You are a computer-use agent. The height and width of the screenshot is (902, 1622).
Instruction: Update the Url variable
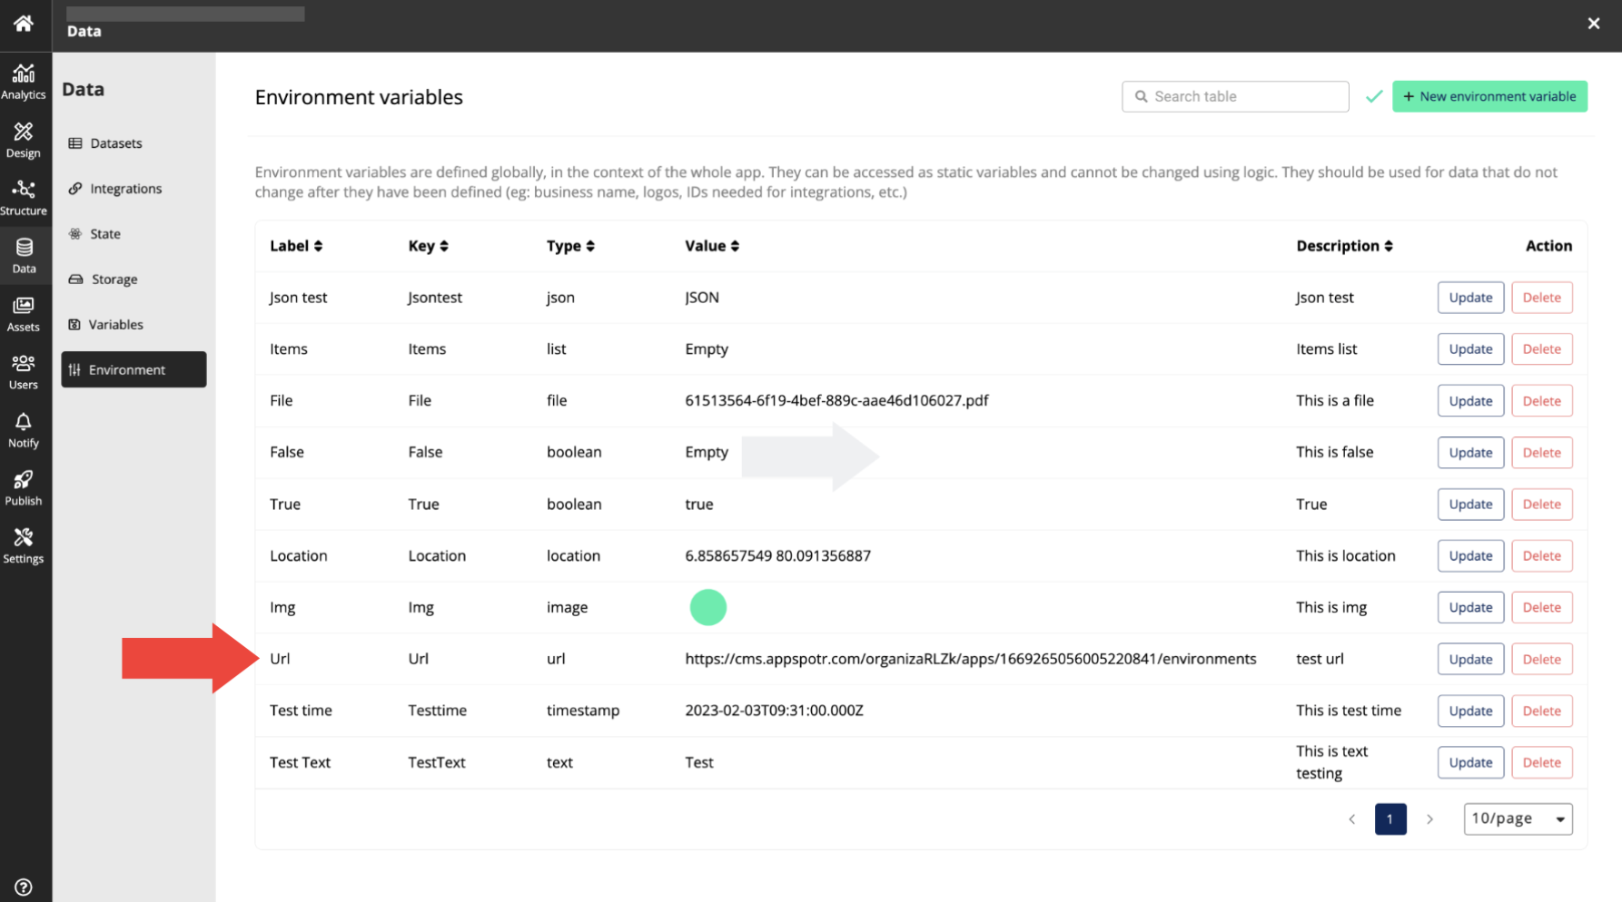point(1470,660)
